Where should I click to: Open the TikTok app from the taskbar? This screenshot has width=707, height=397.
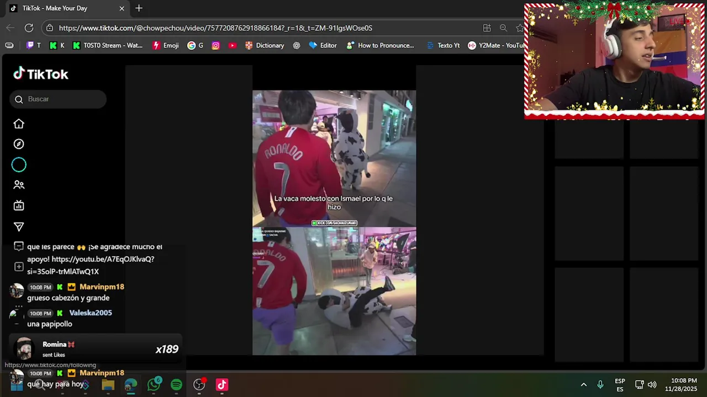pyautogui.click(x=221, y=384)
